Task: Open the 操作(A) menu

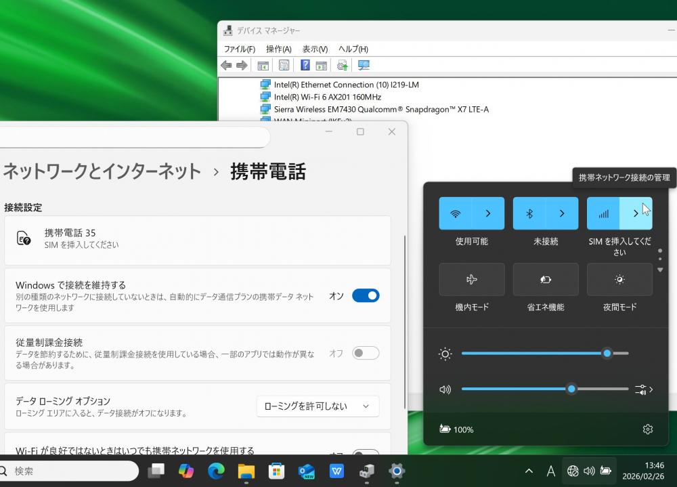Action: (x=278, y=49)
